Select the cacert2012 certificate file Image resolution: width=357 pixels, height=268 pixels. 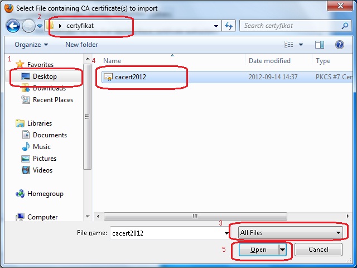point(130,77)
